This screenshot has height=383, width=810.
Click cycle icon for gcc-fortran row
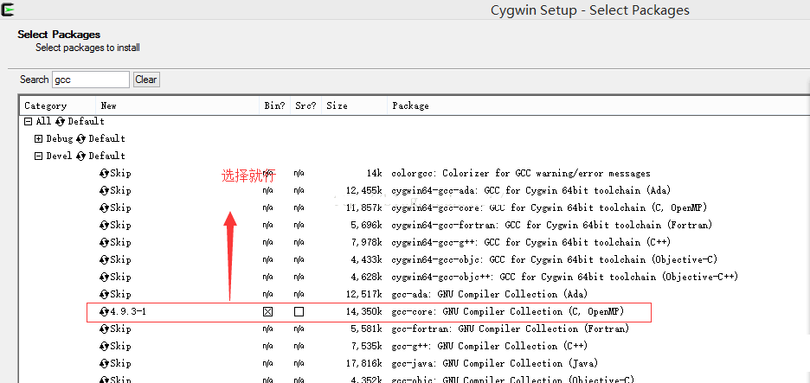pos(104,329)
